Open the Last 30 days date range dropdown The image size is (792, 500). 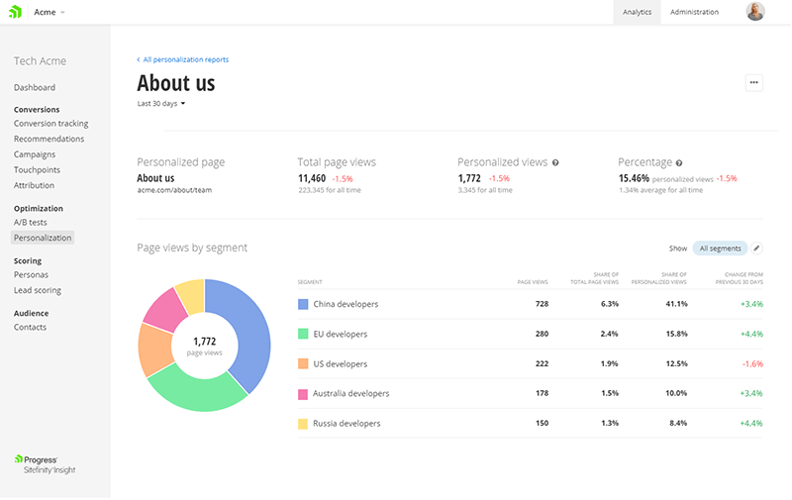161,103
